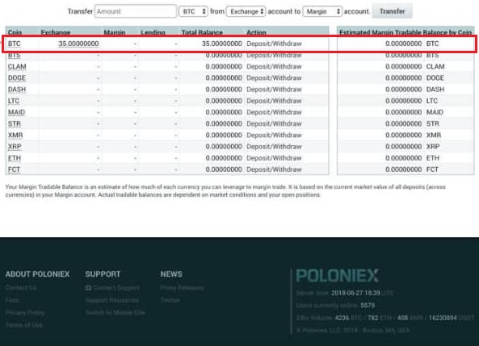This screenshot has width=479, height=346.
Task: Click the Transfer button
Action: coord(393,11)
